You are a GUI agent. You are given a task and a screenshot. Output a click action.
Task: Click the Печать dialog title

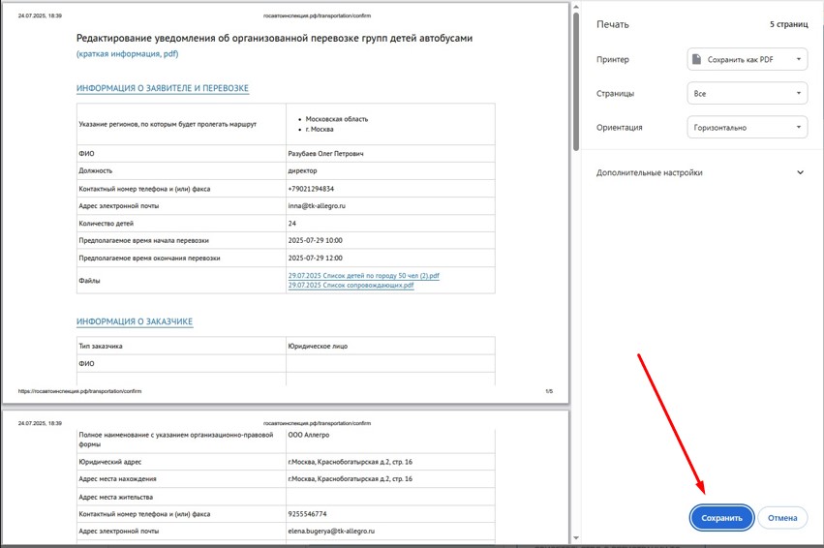[x=612, y=23]
